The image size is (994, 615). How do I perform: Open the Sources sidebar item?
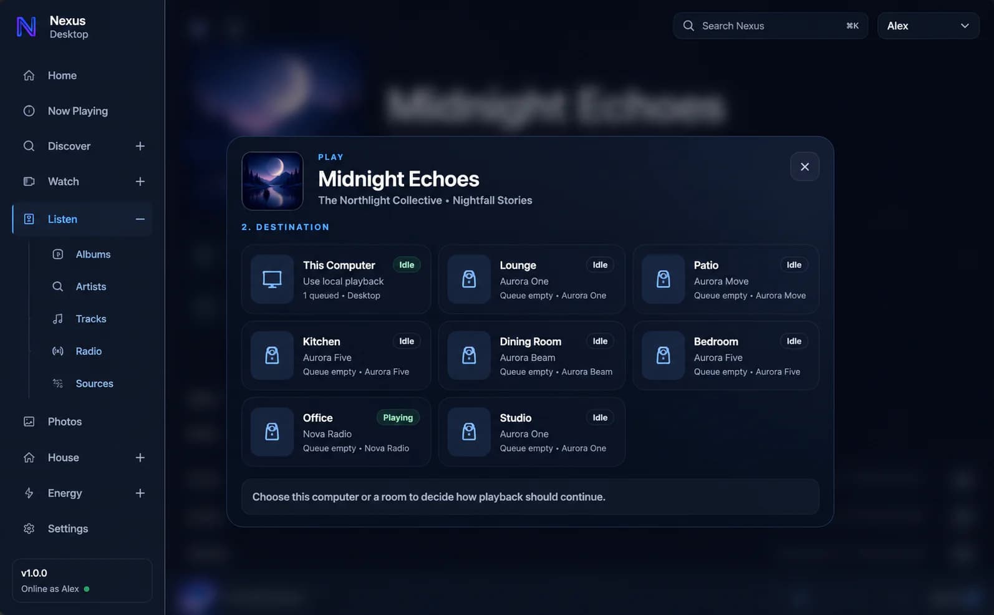94,384
